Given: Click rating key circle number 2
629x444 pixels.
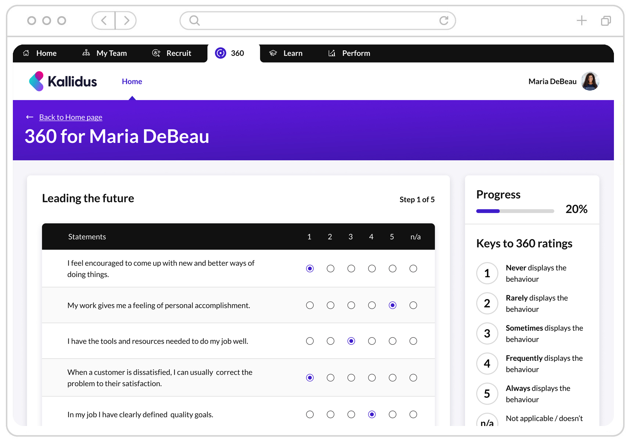Looking at the screenshot, I should (x=487, y=303).
